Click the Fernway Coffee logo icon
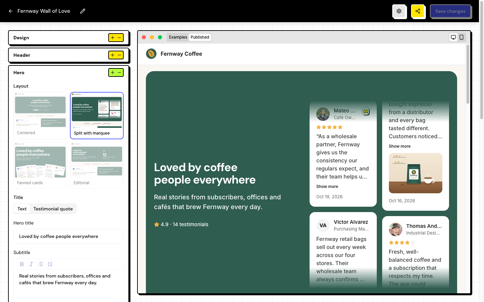This screenshot has width=484, height=302. [151, 54]
